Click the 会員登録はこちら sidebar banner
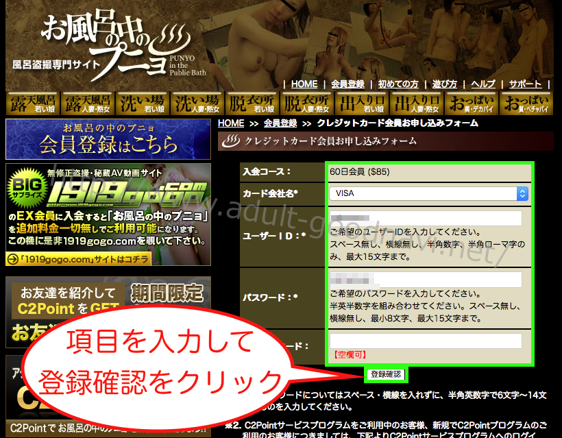The width and height of the screenshot is (562, 438). point(108,139)
